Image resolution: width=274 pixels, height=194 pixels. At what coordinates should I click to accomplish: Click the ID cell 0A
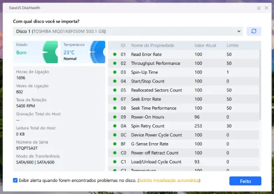coord(123,126)
